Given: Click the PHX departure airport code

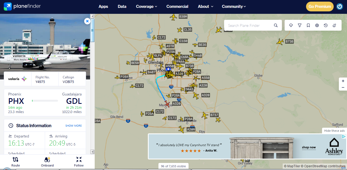Looking at the screenshot, I should coord(16,101).
